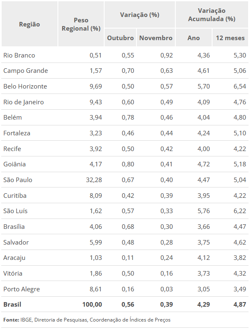Click the 12 meses column header
This screenshot has height=329, width=251.
pyautogui.click(x=230, y=38)
